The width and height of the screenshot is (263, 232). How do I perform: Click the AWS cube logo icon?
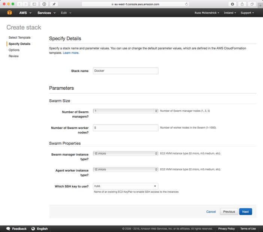click(9, 13)
